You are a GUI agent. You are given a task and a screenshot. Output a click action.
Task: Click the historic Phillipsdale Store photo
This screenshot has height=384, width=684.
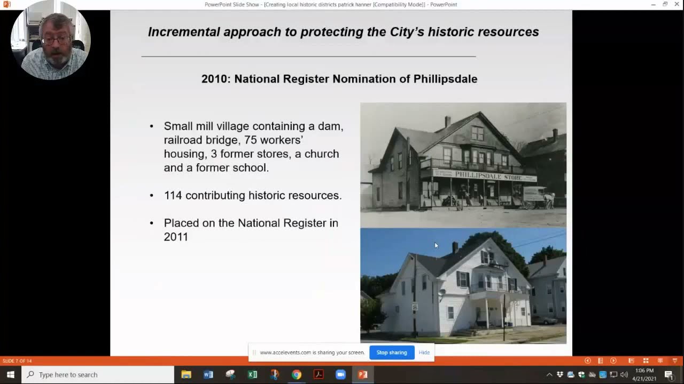click(x=463, y=165)
